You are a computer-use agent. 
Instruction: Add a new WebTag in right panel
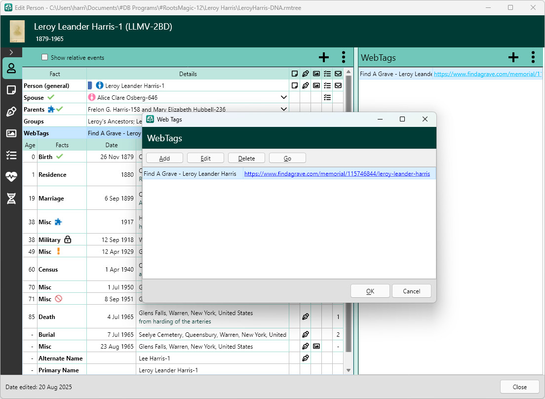pos(513,57)
